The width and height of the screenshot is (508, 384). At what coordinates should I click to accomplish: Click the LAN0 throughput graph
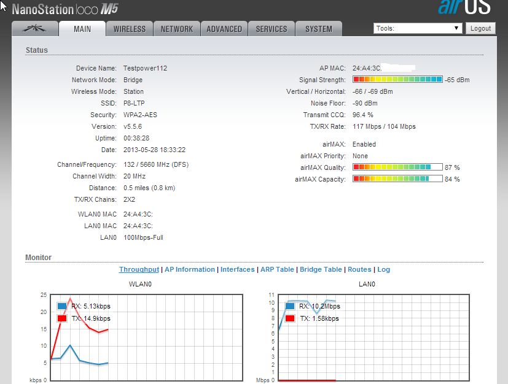click(374, 337)
